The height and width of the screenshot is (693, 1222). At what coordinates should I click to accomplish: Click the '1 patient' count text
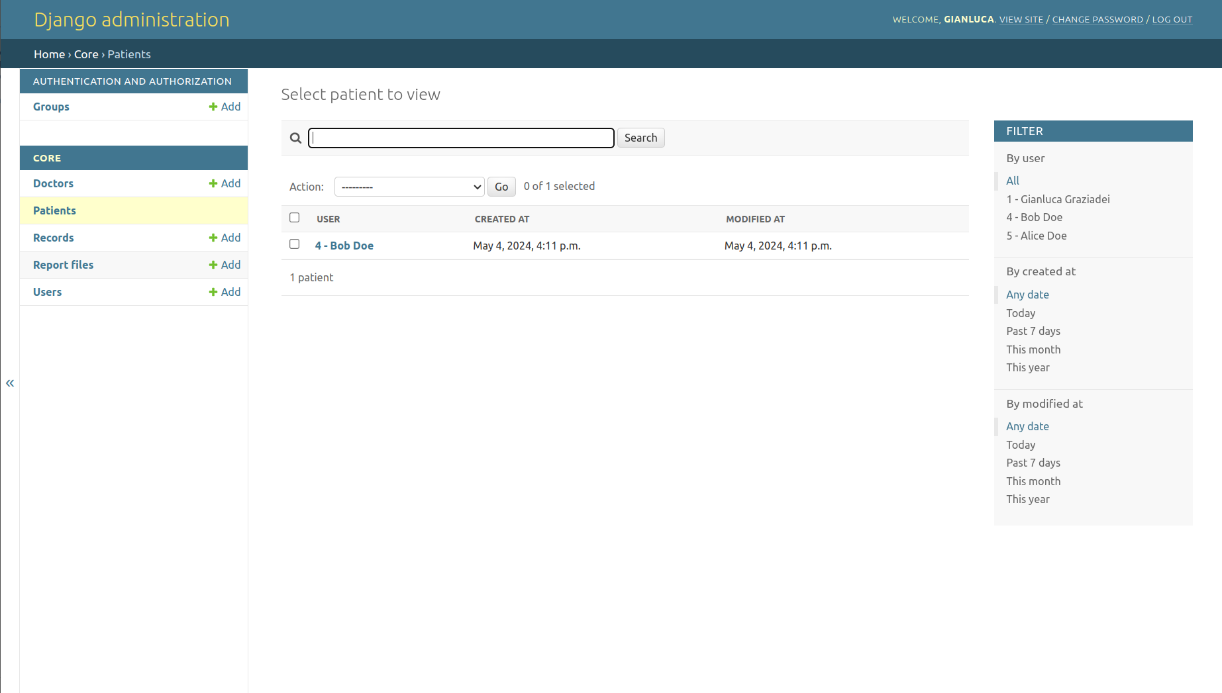tap(311, 277)
